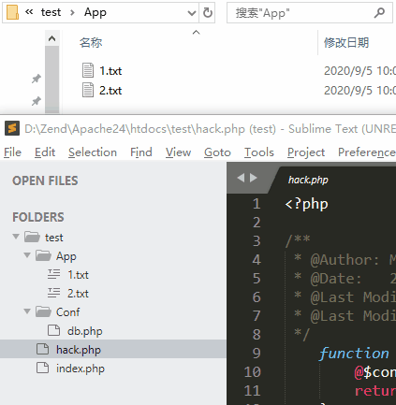Image resolution: width=396 pixels, height=405 pixels.
Task: Click the Sublime Text logo icon
Action: [x=12, y=128]
